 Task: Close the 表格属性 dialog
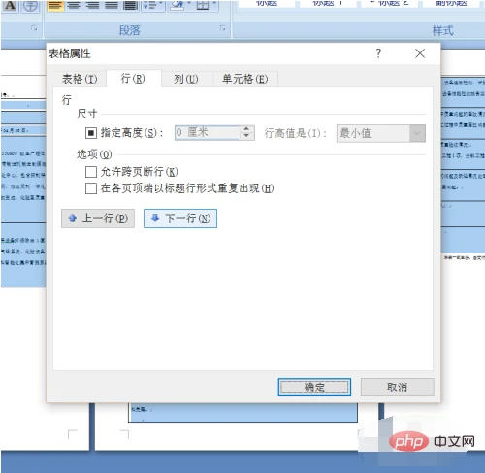point(420,53)
